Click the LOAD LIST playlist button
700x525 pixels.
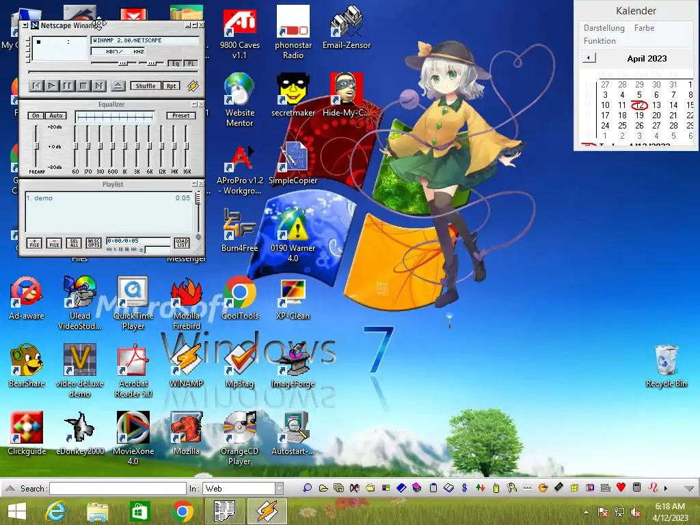182,243
